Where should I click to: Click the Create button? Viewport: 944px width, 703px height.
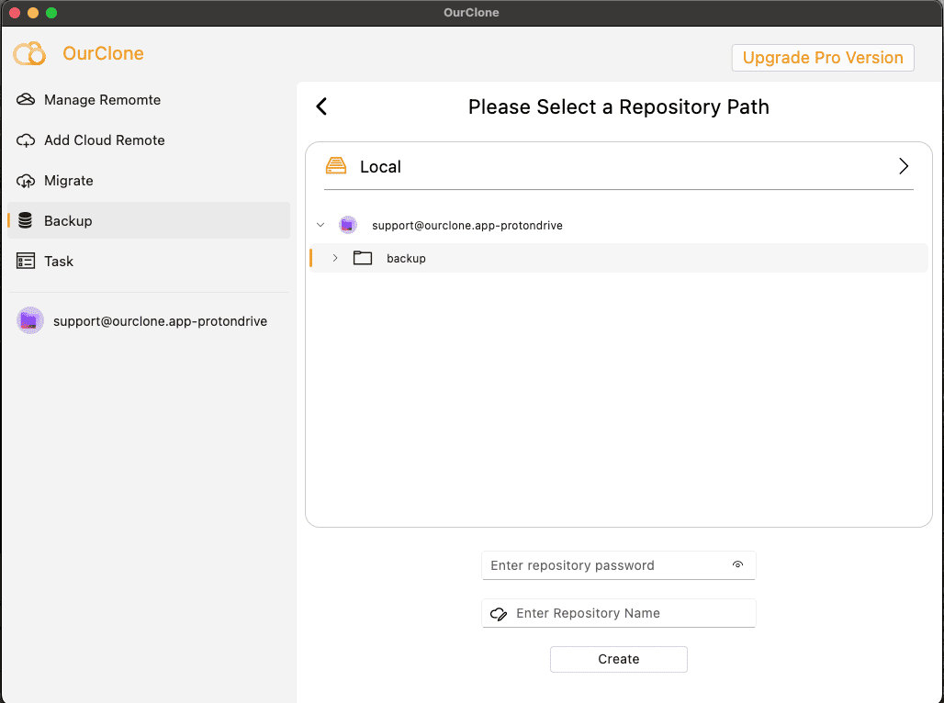(x=618, y=659)
